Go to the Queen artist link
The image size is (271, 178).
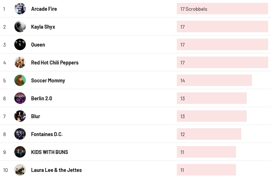(x=38, y=45)
